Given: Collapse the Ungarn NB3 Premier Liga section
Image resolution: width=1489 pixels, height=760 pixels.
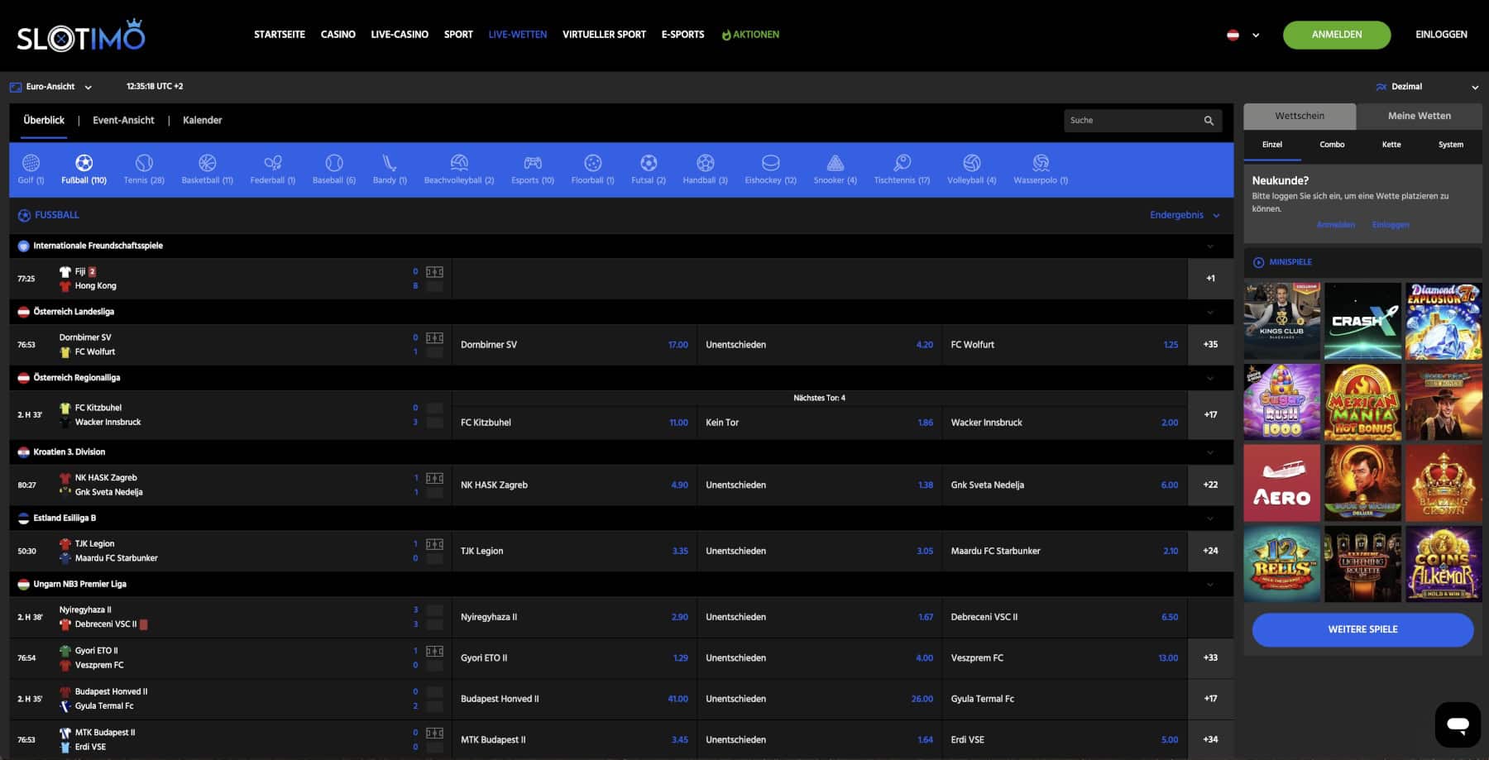Looking at the screenshot, I should point(1210,585).
